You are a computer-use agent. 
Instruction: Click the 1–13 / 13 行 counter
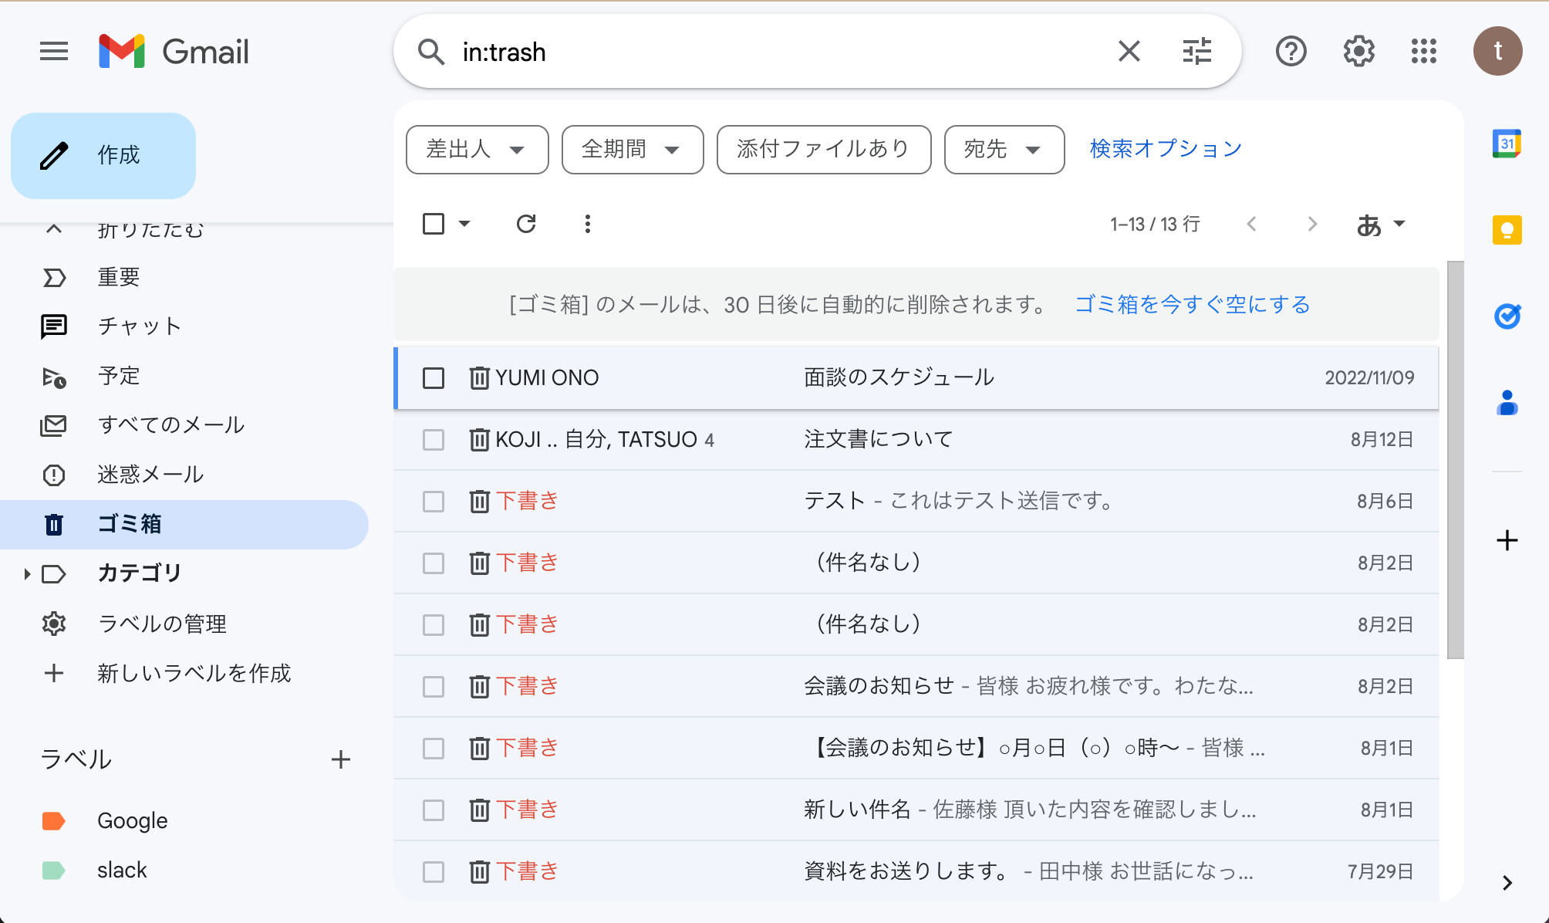[x=1155, y=225]
